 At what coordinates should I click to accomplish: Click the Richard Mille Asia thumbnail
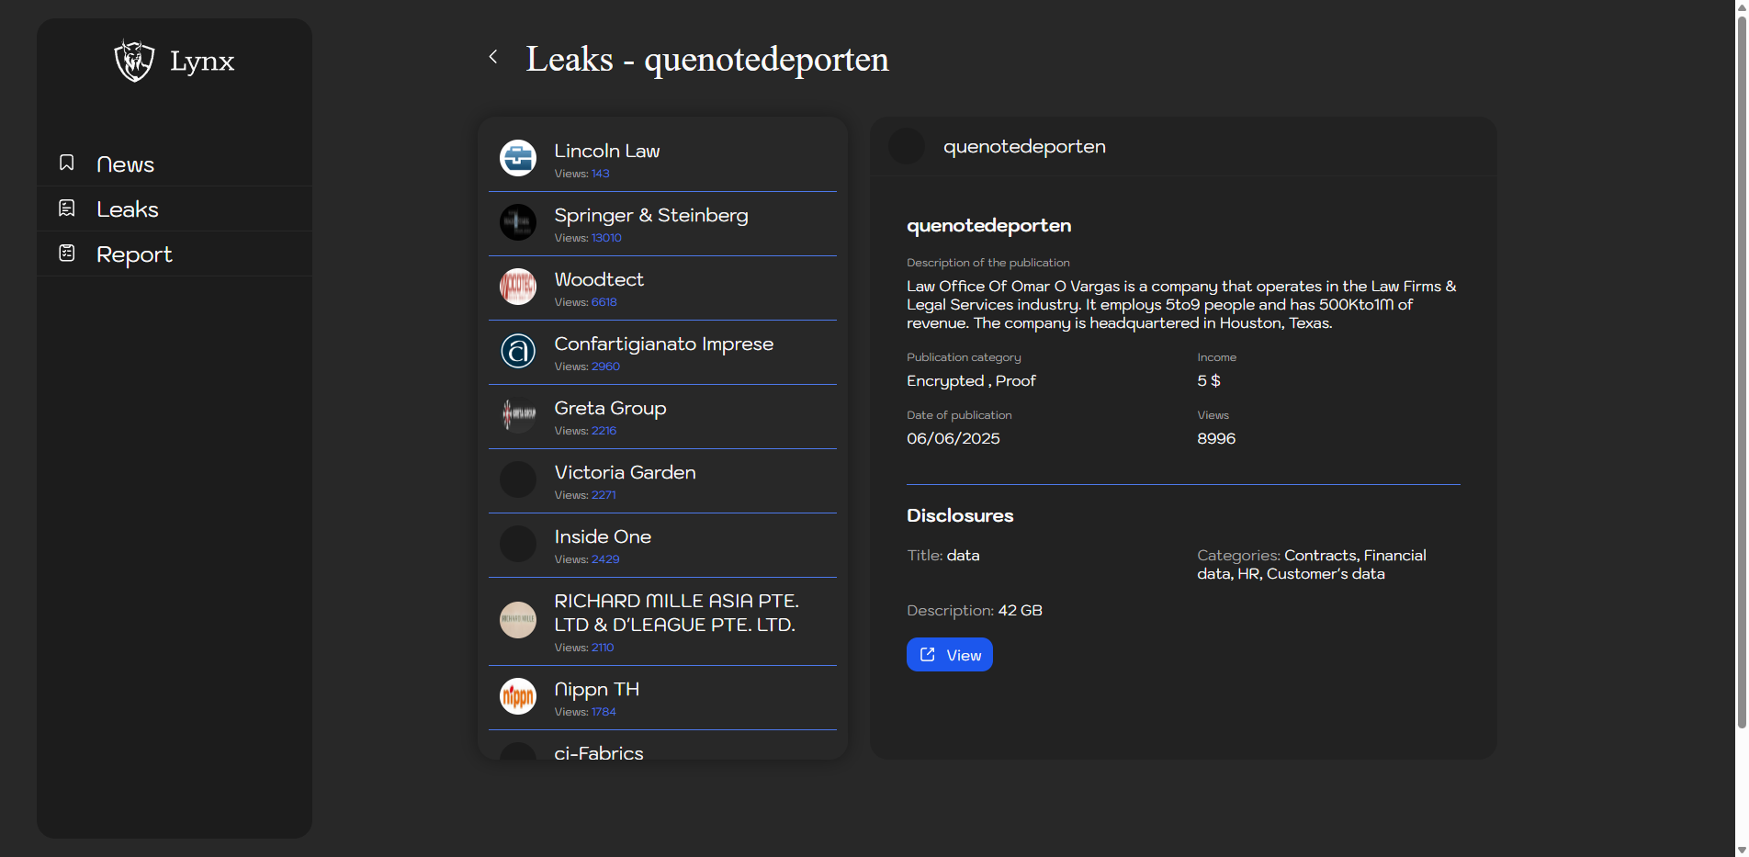[518, 620]
